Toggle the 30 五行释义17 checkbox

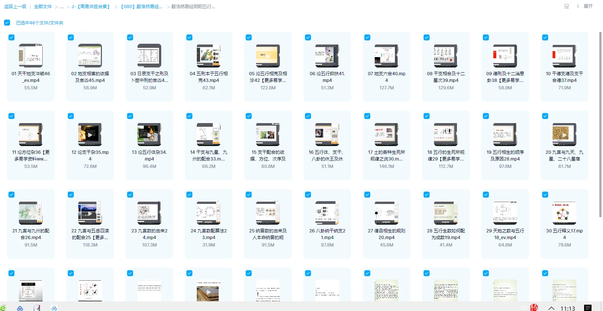tap(545, 195)
